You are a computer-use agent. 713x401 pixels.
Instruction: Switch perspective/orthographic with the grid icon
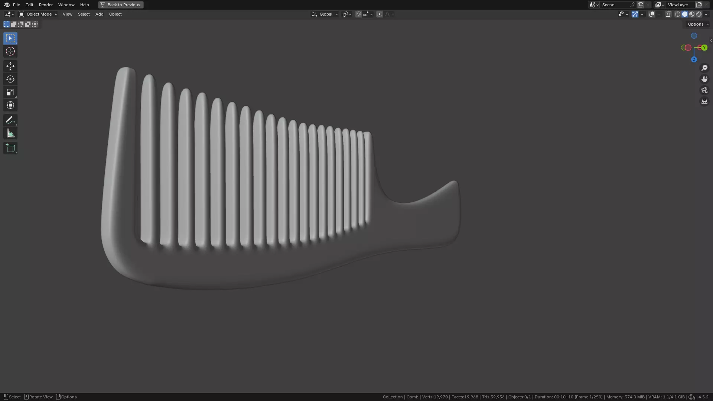[704, 101]
